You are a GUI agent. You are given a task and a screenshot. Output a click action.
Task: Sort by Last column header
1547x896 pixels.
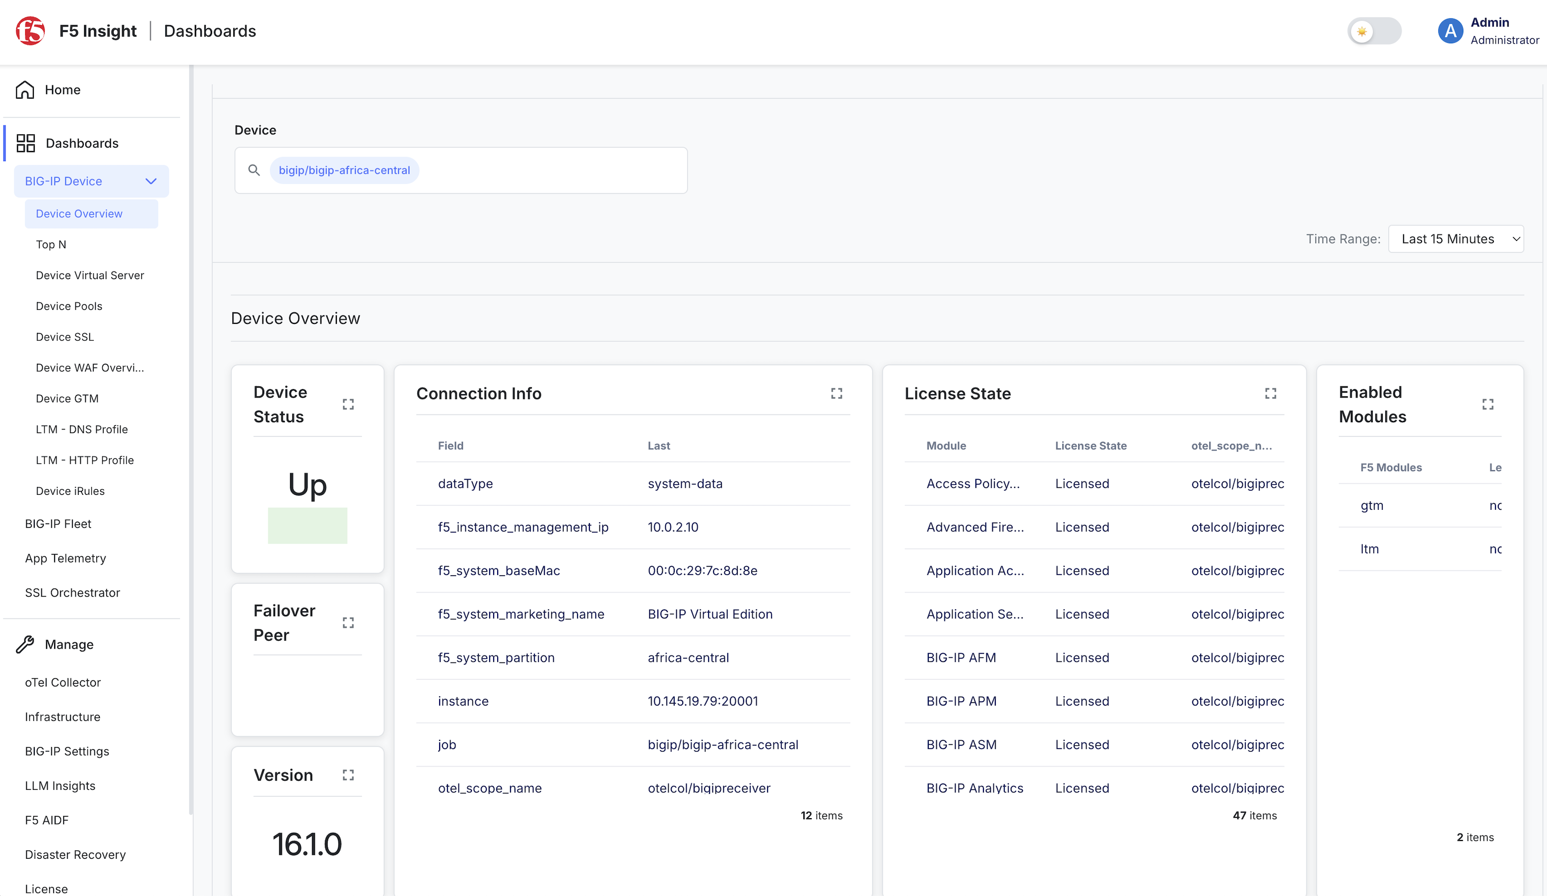click(659, 446)
